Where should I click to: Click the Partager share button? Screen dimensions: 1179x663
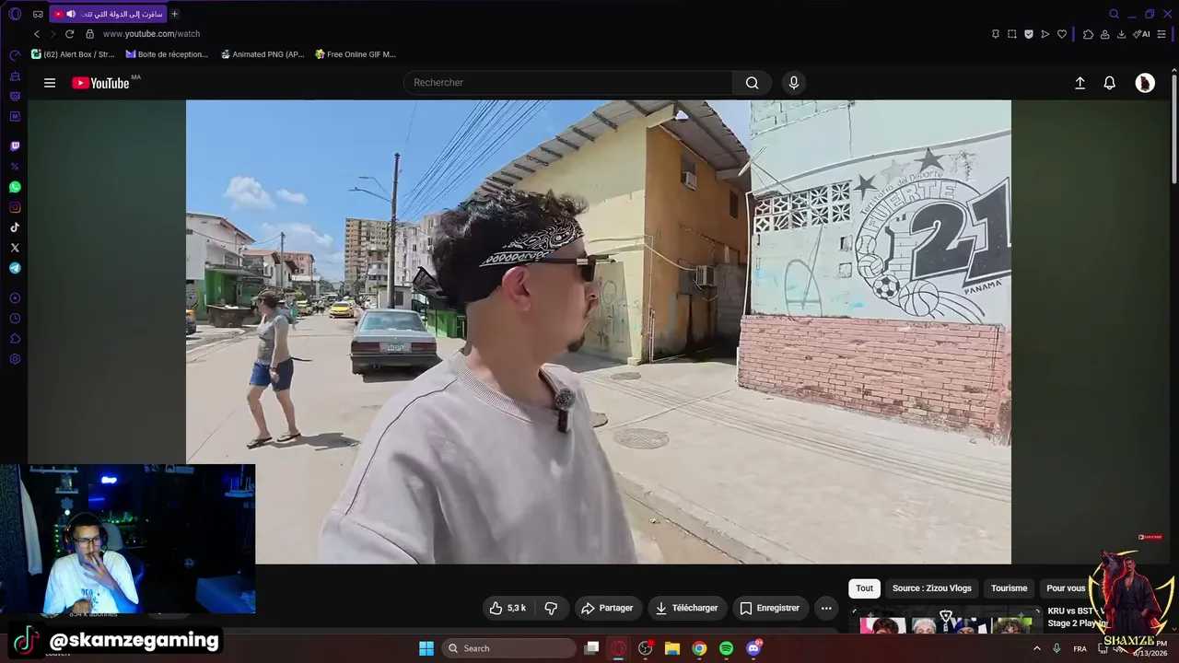point(607,608)
